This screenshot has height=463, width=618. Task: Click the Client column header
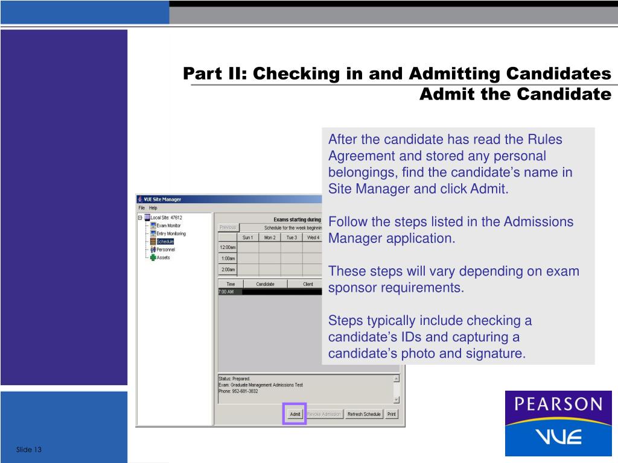(x=305, y=284)
